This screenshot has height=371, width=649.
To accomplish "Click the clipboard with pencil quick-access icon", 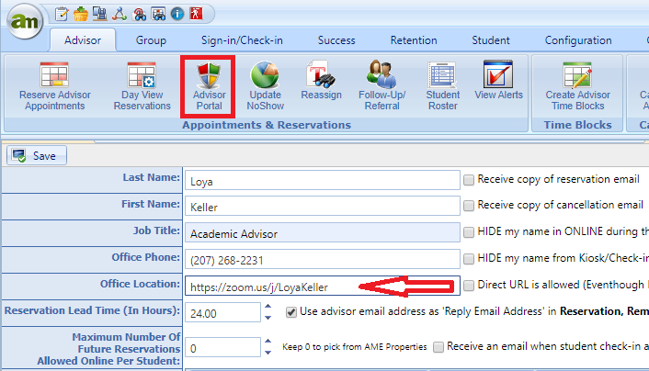I will (62, 14).
